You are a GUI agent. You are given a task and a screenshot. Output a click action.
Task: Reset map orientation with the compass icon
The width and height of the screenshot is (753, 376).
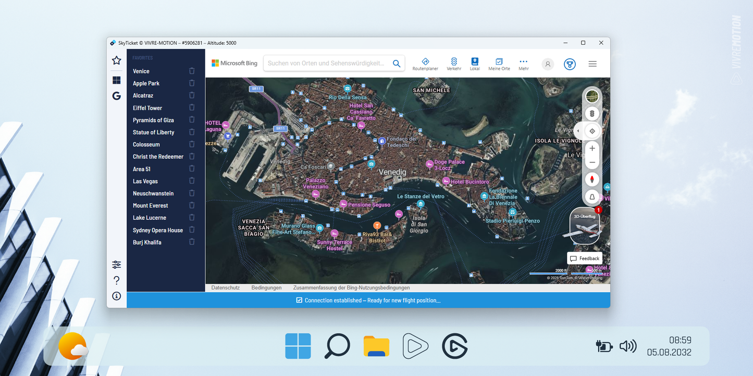[592, 179]
